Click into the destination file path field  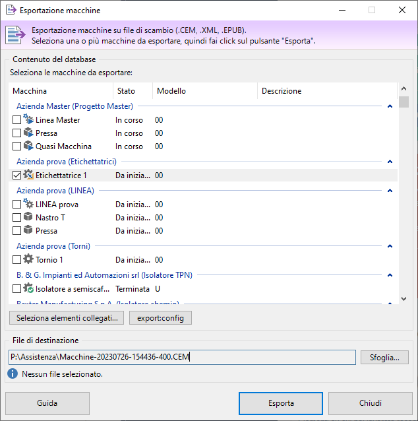182,358
